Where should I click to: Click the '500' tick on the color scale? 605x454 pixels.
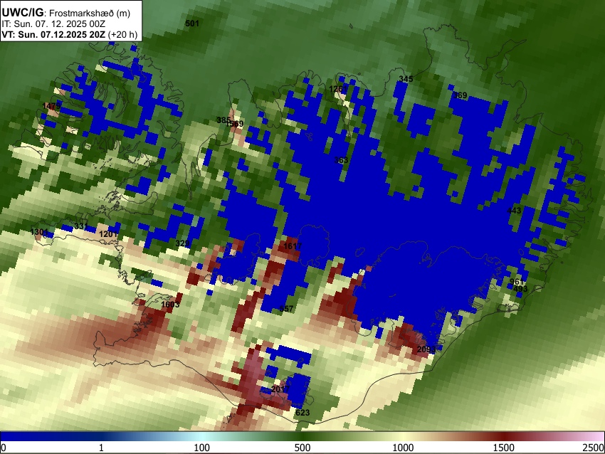[302, 448]
